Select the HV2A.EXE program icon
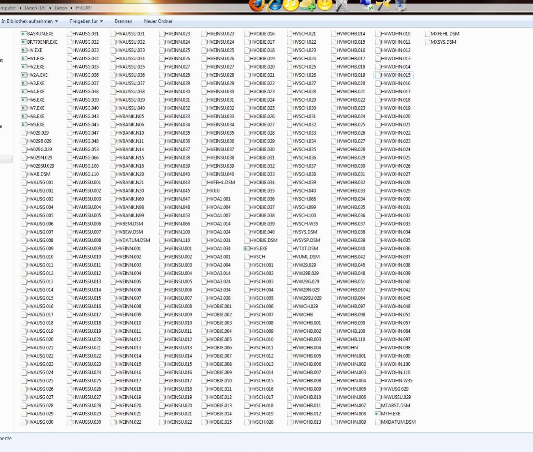Screen dimensions: 533x452 (x=24, y=75)
